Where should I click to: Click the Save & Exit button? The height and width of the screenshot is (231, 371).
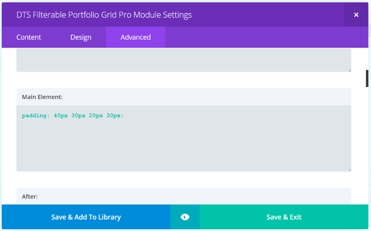click(284, 217)
